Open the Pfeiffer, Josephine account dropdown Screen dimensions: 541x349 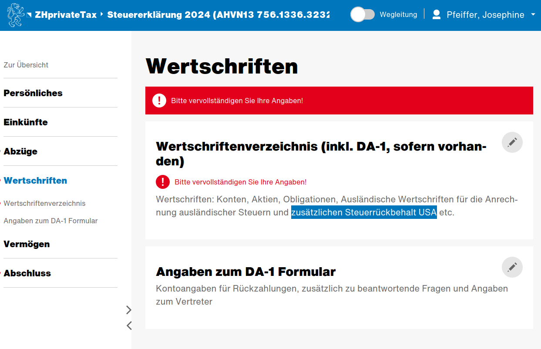tap(533, 15)
